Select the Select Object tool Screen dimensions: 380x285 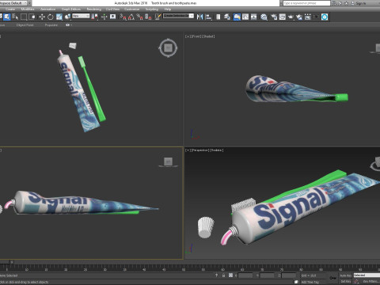[x=7, y=17]
